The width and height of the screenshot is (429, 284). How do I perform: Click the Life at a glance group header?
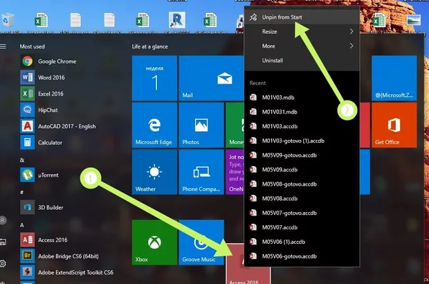(x=149, y=46)
